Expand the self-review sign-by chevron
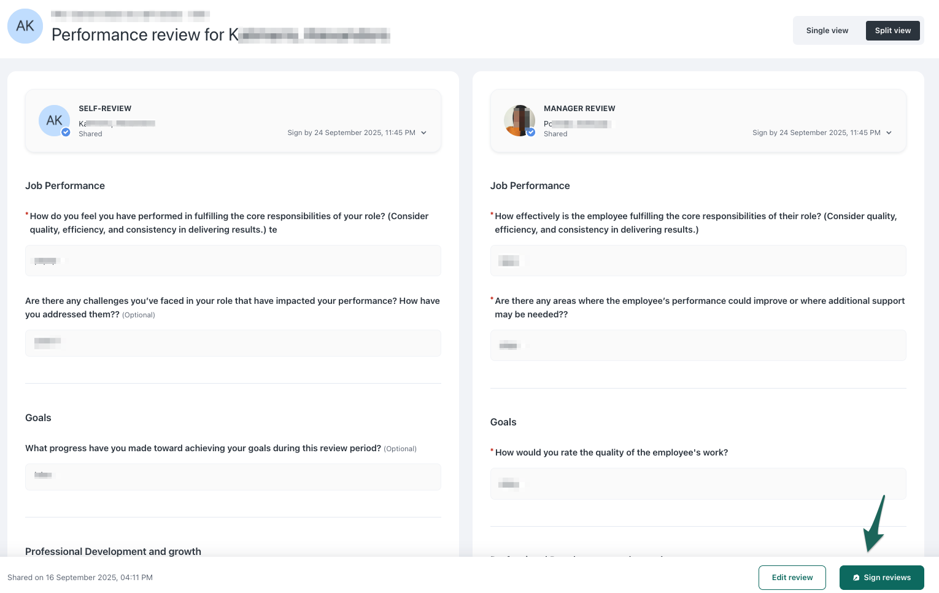Viewport: 939px width, 593px height. (423, 133)
